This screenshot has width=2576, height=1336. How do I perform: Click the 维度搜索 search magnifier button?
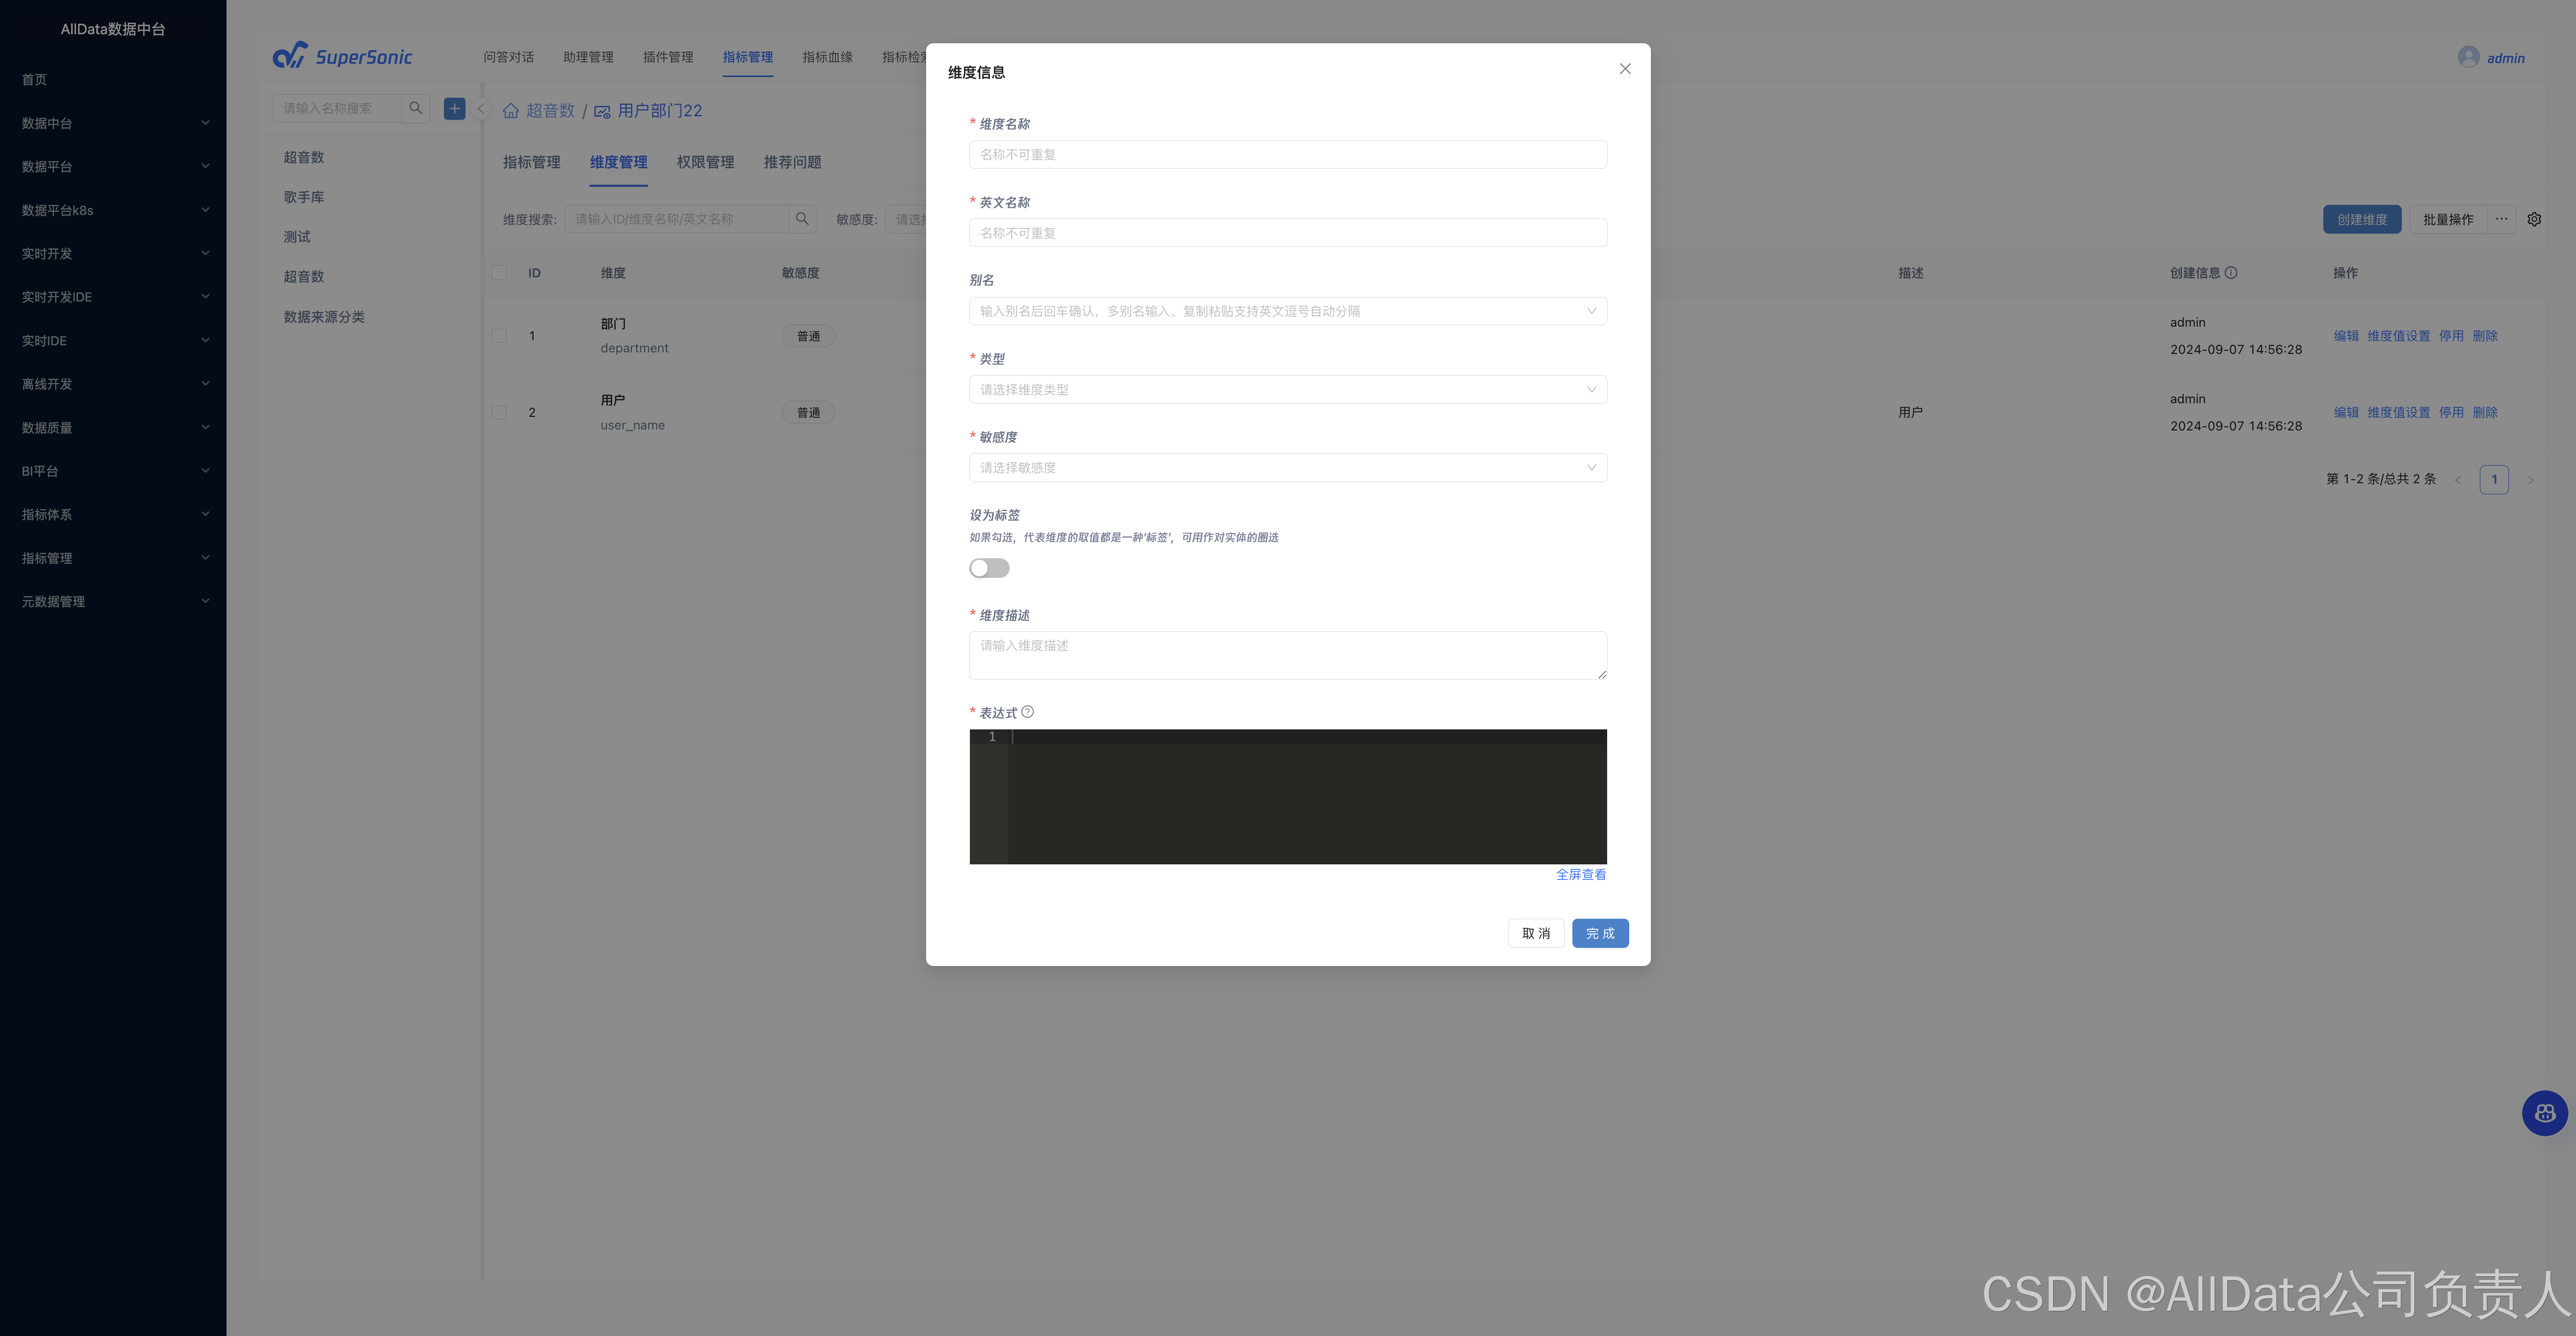point(802,219)
